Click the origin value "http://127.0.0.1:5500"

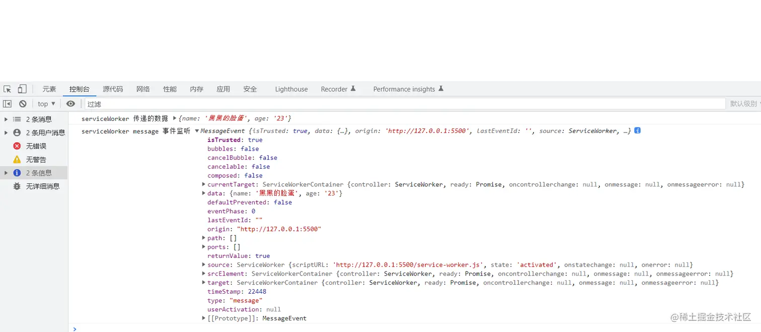[x=279, y=229]
